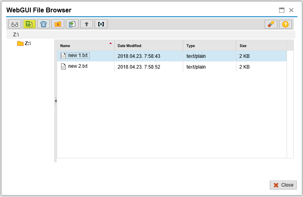Create new folder via folder icon

[58, 24]
